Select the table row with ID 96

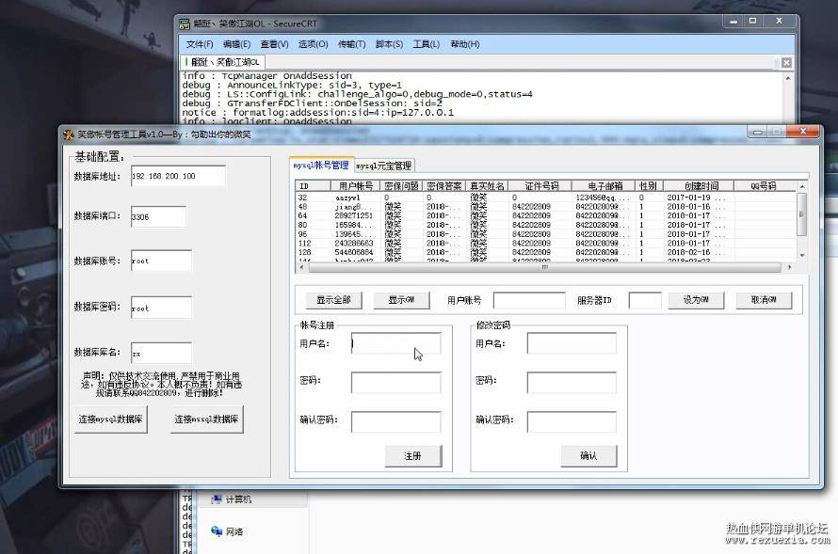[x=546, y=234]
